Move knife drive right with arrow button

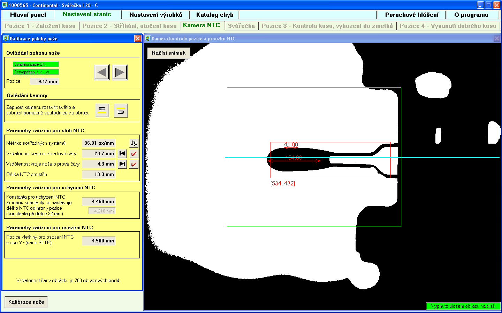point(120,72)
